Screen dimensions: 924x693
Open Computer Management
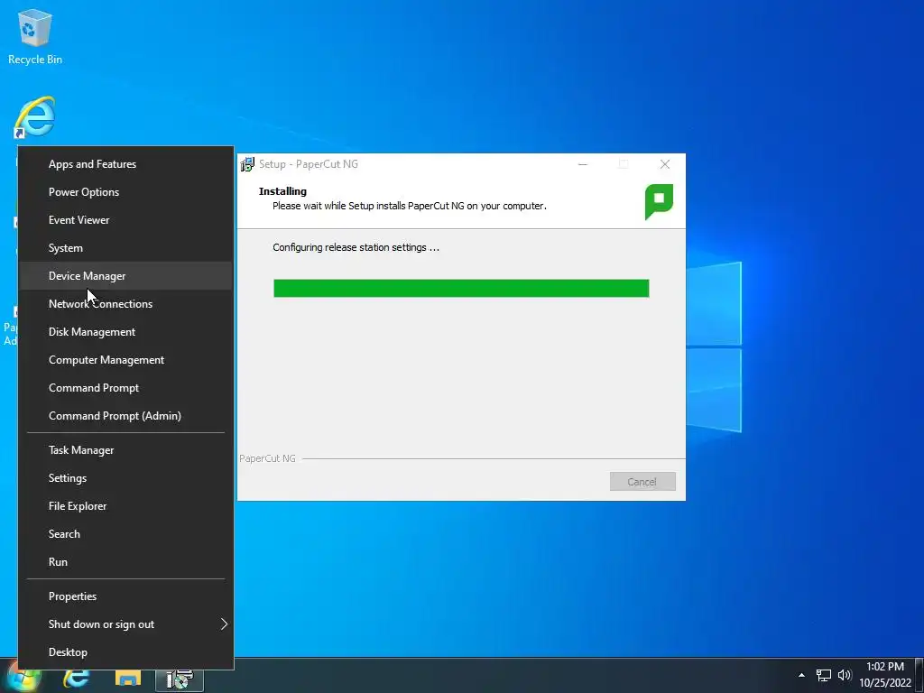126,360
